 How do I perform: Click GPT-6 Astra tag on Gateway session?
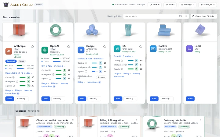click(x=170, y=127)
